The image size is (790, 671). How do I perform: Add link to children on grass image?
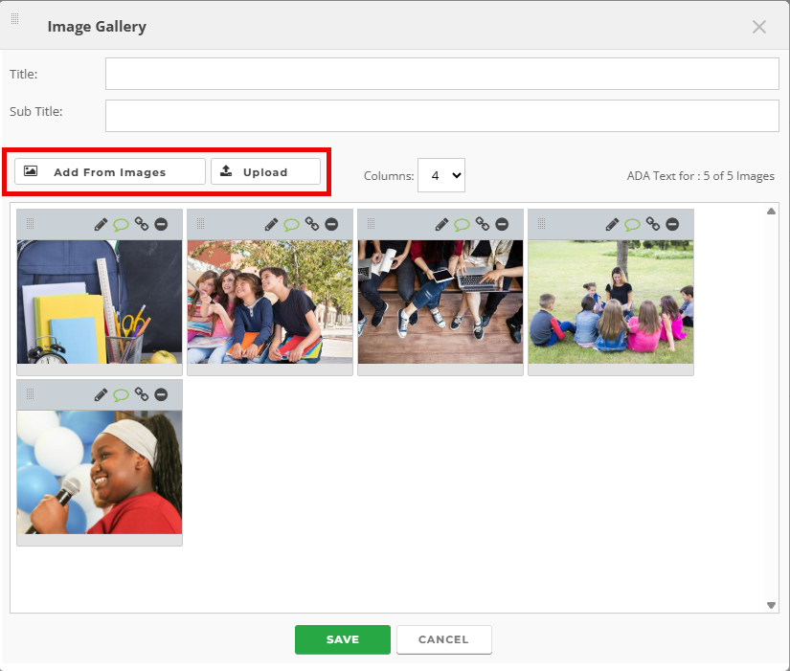(652, 224)
